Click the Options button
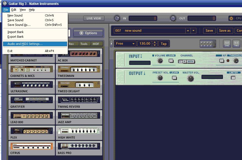This screenshot has width=242, height=160. coord(88,33)
